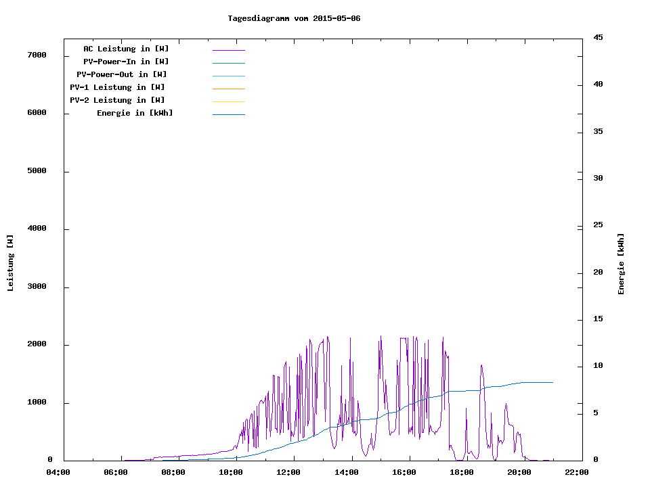Screen dimensions: 650x487
Task: Click the chart title Tagesdiagramm vom 2015-05-06
Action: 294,18
